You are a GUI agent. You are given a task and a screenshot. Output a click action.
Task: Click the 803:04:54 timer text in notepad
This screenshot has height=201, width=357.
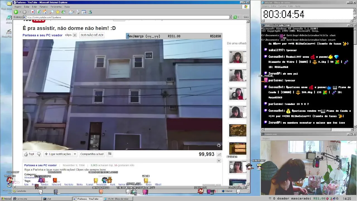[284, 14]
